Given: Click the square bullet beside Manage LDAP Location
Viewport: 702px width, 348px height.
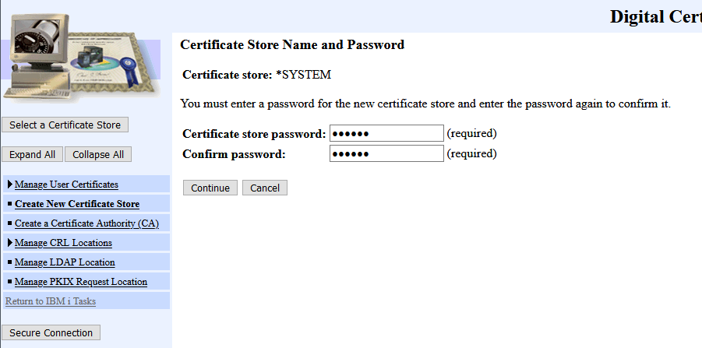Looking at the screenshot, I should click(x=9, y=262).
